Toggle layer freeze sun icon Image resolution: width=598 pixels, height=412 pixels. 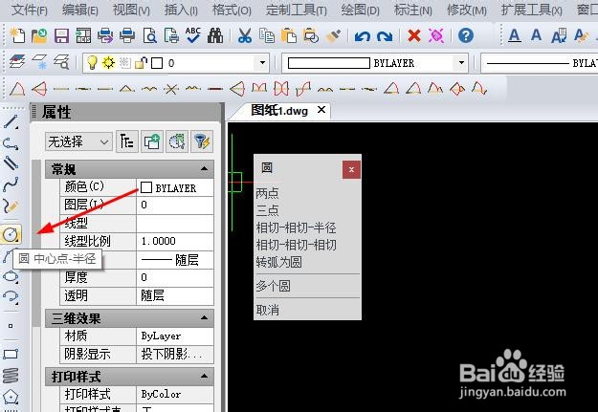[108, 62]
